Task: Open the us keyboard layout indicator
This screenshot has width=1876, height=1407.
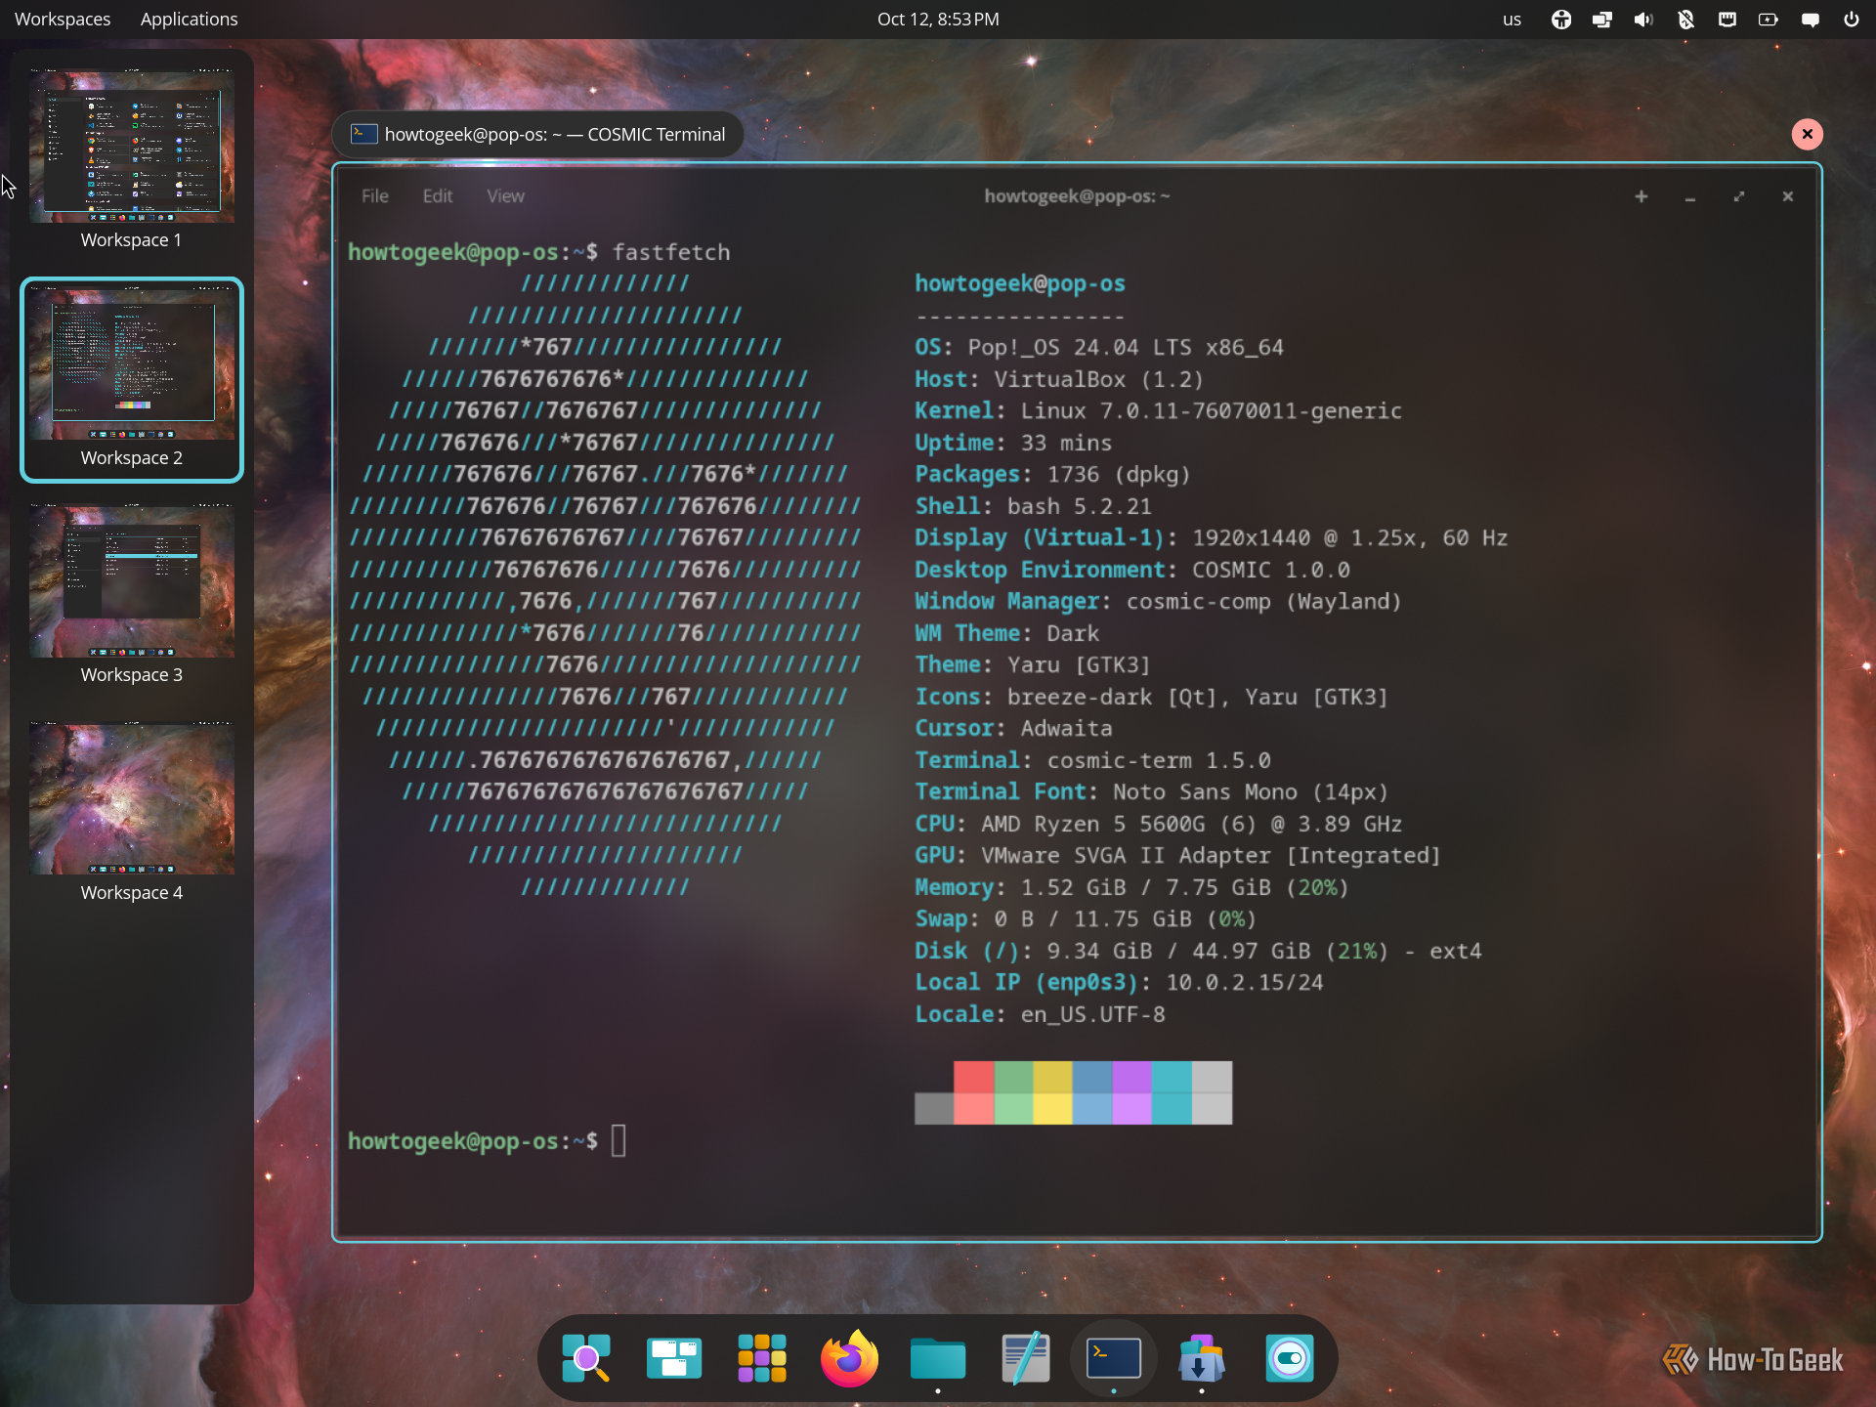Action: (x=1512, y=20)
